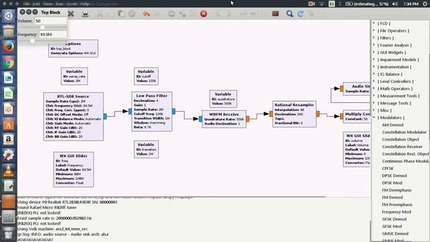Click the paste clipboard toolbar icon

click(x=121, y=13)
